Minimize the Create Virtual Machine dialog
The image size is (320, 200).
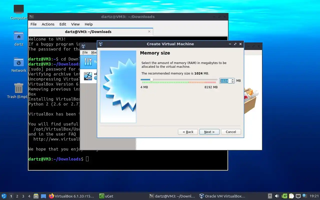click(x=230, y=44)
